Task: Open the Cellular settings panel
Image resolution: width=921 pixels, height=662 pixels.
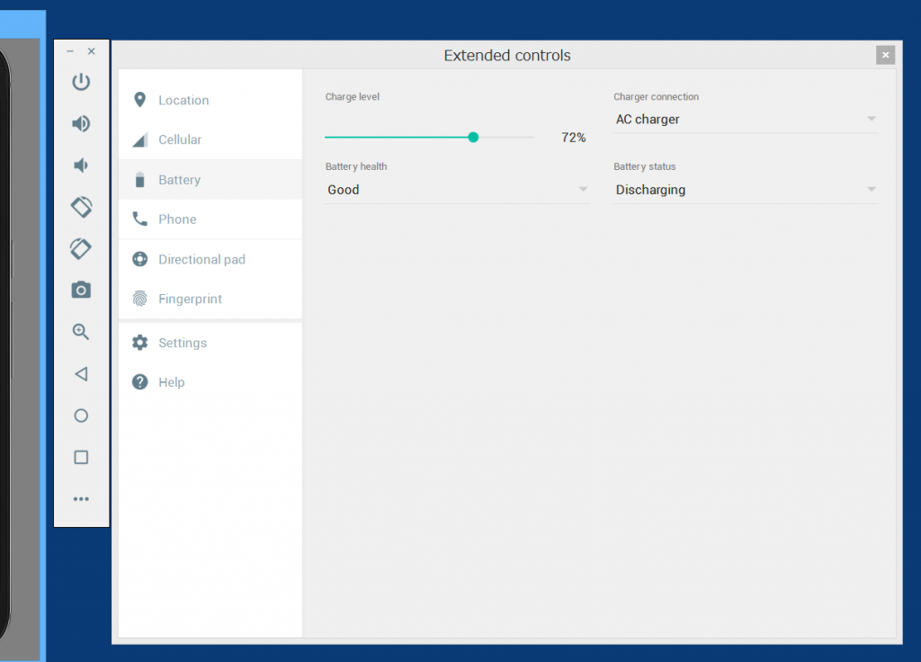Action: tap(182, 139)
